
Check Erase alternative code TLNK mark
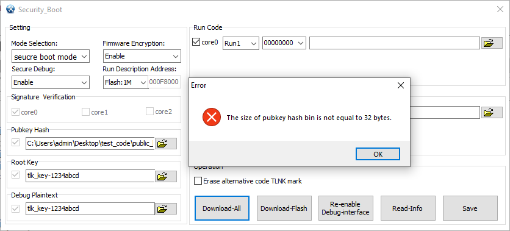[x=198, y=181]
